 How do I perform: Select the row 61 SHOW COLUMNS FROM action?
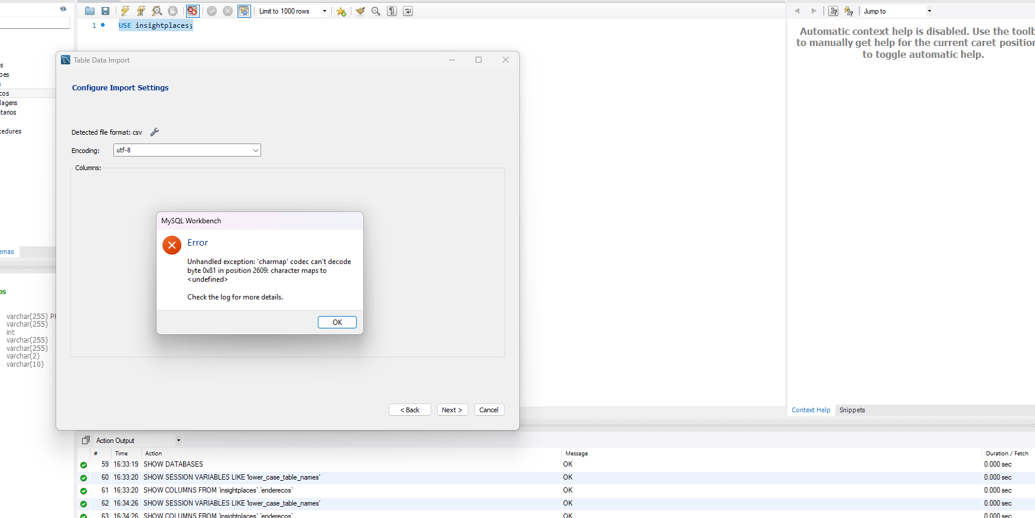click(218, 490)
